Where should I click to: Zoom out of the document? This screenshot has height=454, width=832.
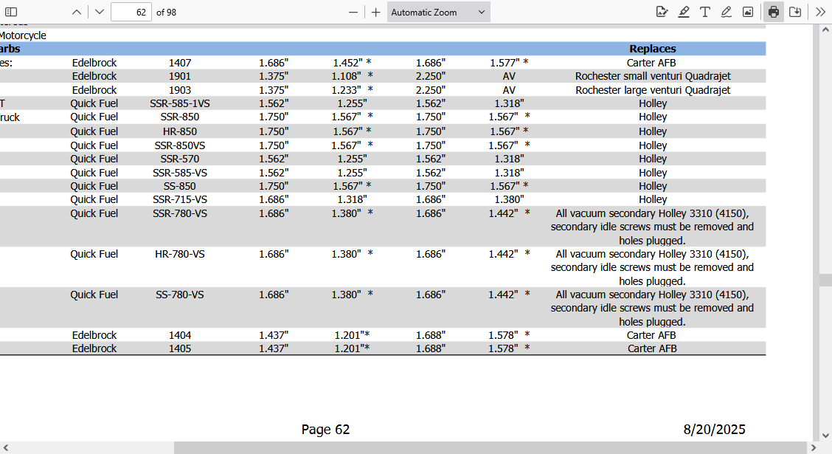coord(353,13)
